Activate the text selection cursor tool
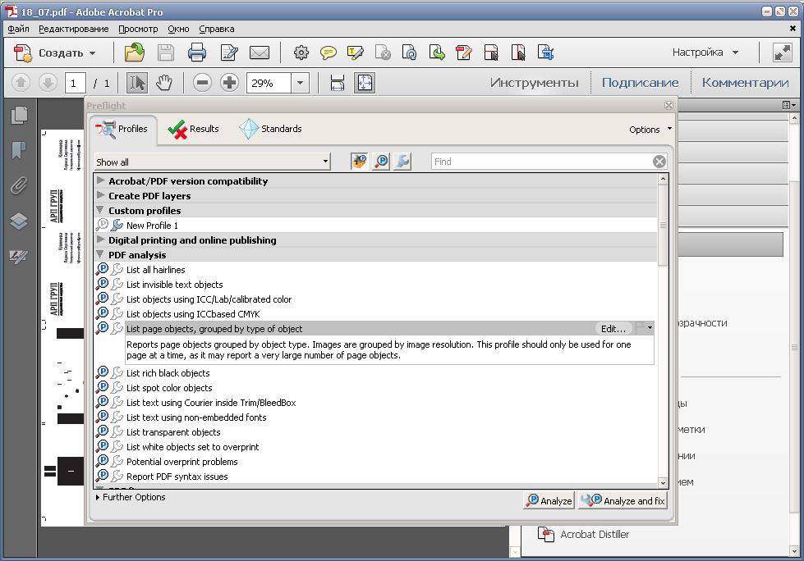The width and height of the screenshot is (804, 561). [137, 83]
